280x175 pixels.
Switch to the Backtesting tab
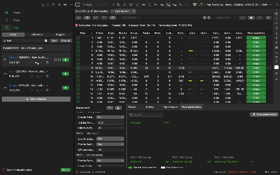point(101,11)
